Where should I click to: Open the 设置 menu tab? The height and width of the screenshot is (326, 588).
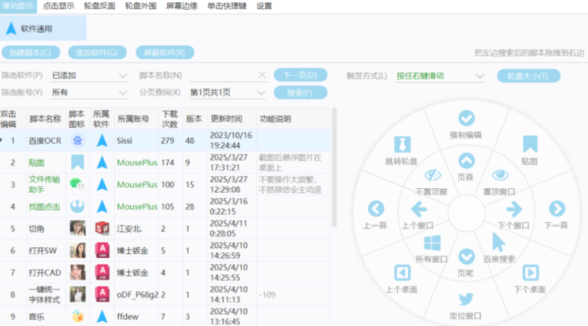pos(264,6)
